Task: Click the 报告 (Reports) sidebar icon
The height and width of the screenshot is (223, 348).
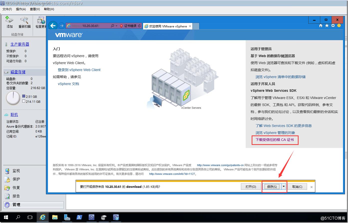Action: 7,196
